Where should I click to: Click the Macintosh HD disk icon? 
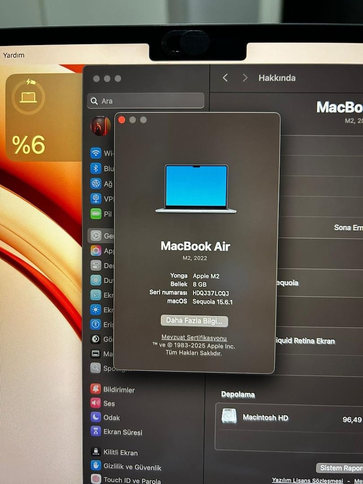229,416
